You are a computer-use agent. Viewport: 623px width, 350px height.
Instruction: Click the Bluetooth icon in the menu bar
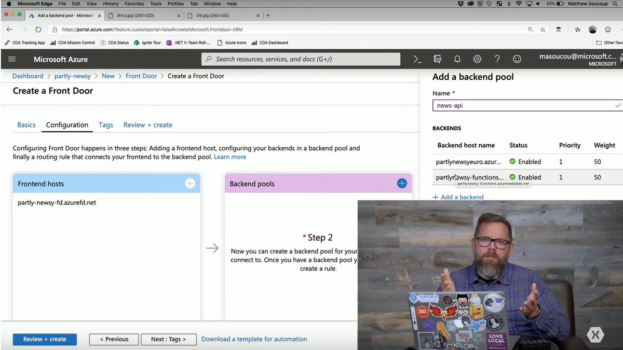(x=508, y=4)
